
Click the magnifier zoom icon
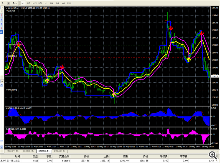(212, 154)
